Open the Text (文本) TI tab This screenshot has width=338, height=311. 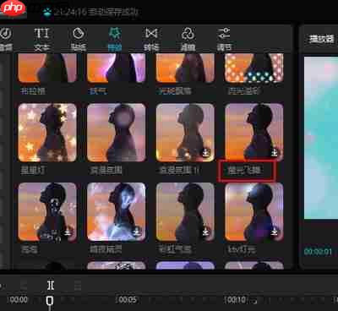(x=41, y=39)
